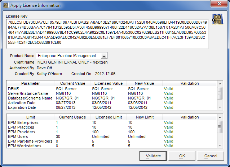Click the current usage 30 for EPM Users
This screenshot has width=230, height=167.
[58, 136]
